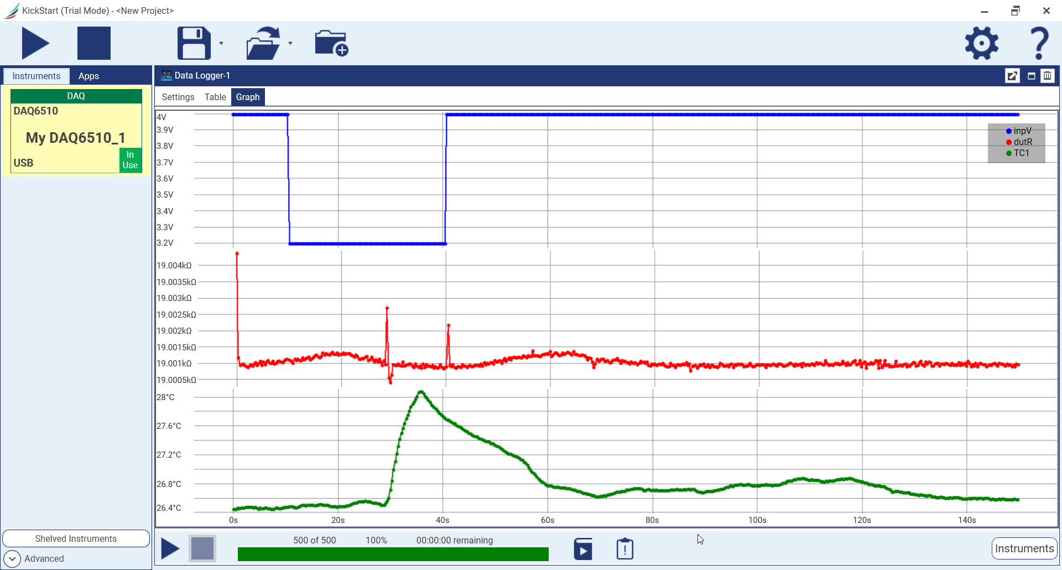
Task: Click the large Run play button in toolbar
Action: point(35,43)
